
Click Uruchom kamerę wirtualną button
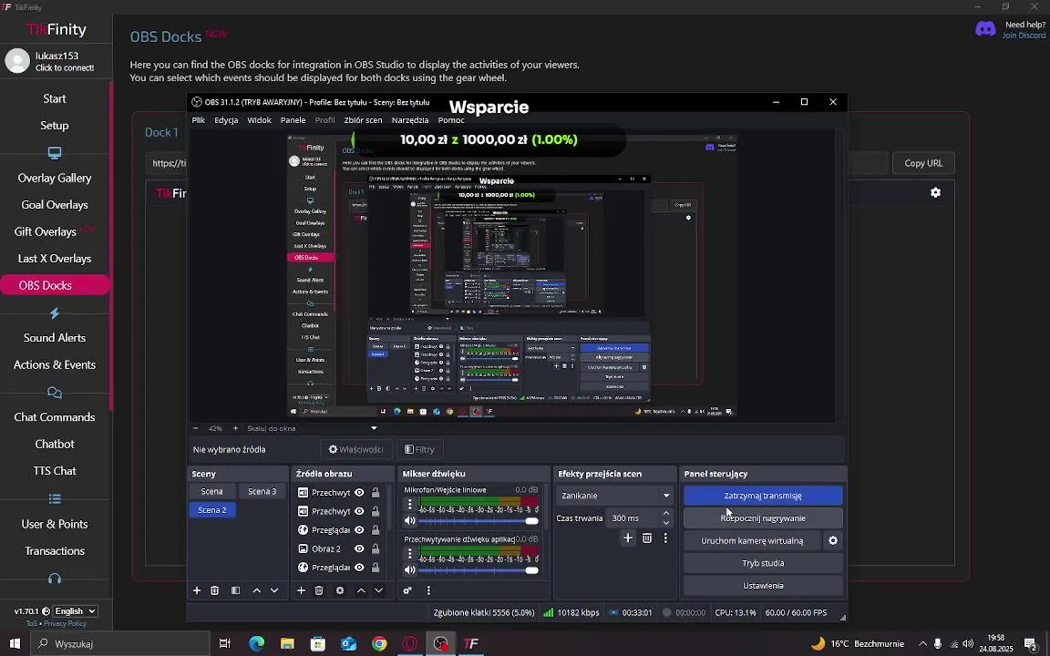[752, 541]
